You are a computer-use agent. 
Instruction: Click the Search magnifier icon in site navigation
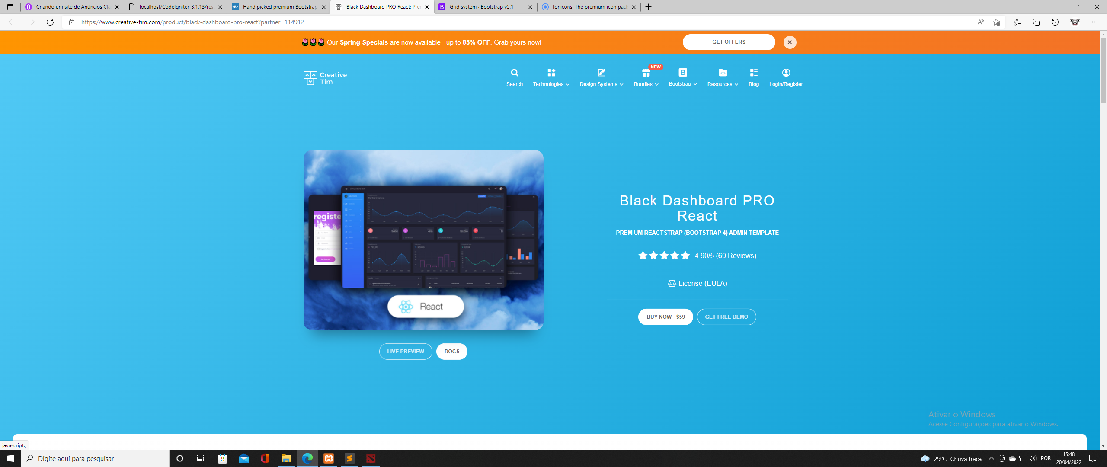515,73
